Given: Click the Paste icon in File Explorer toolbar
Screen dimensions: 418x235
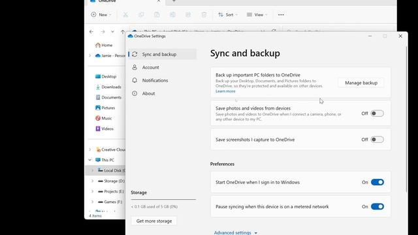Looking at the screenshot, I should click(157, 14).
